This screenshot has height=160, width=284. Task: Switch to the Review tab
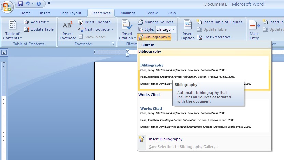click(x=152, y=13)
